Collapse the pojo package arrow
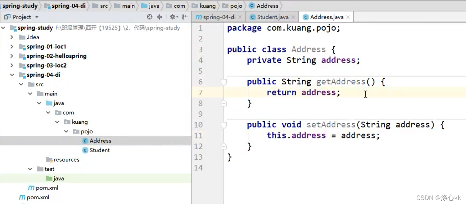Screen dimensions: 466x204 pos(66,131)
